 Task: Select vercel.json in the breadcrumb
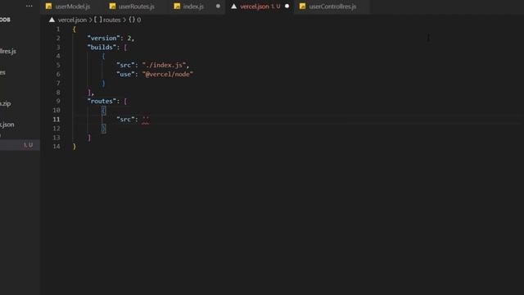72,20
